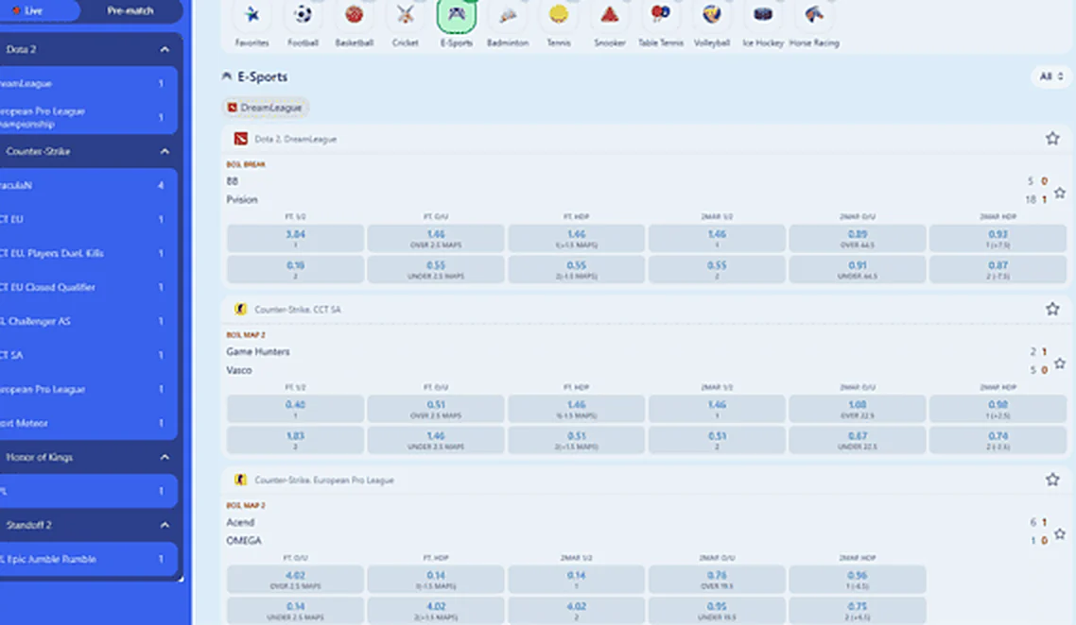Select the Badminton sport icon

pos(508,15)
